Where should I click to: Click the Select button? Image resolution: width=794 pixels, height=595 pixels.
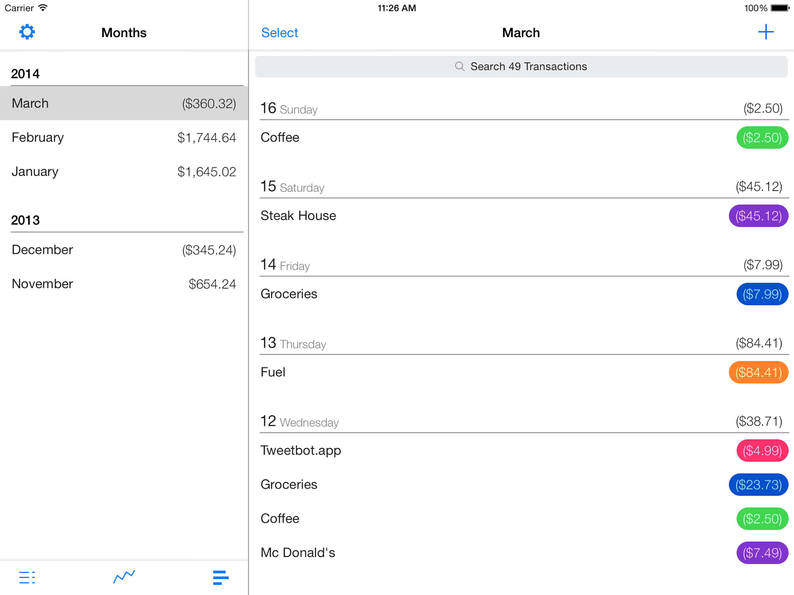click(x=280, y=33)
